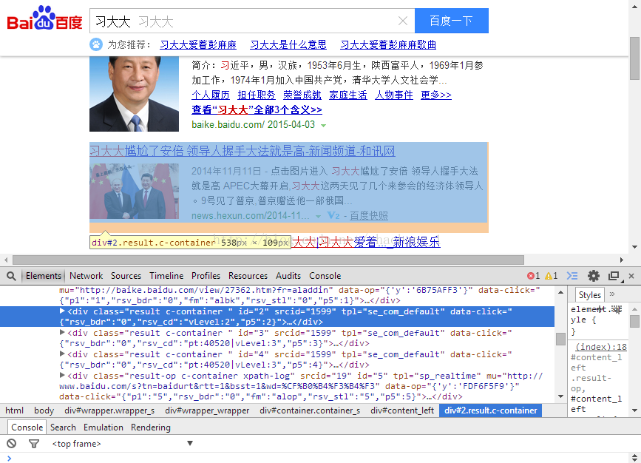This screenshot has width=641, height=463.
Task: Select the Styles sidebar tab
Action: point(589,294)
